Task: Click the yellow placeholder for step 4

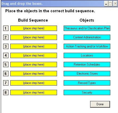Action: 34,55
